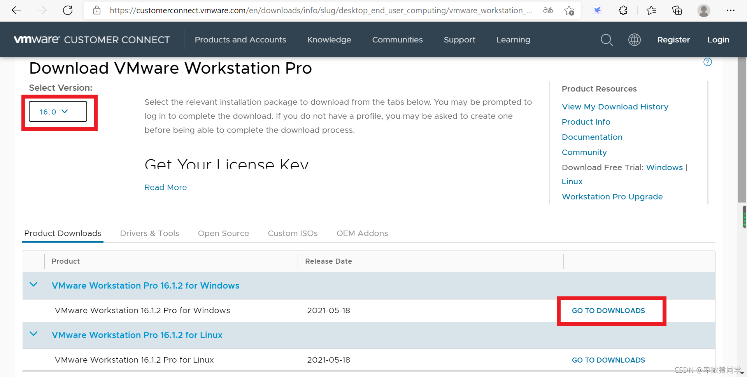Screen dimensions: 747x377
Task: Open the Communities menu
Action: [x=397, y=40]
